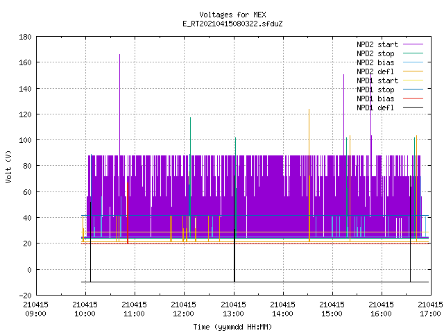Select the NPD2 defl legend label
The height and width of the screenshot is (333, 444).
click(375, 71)
